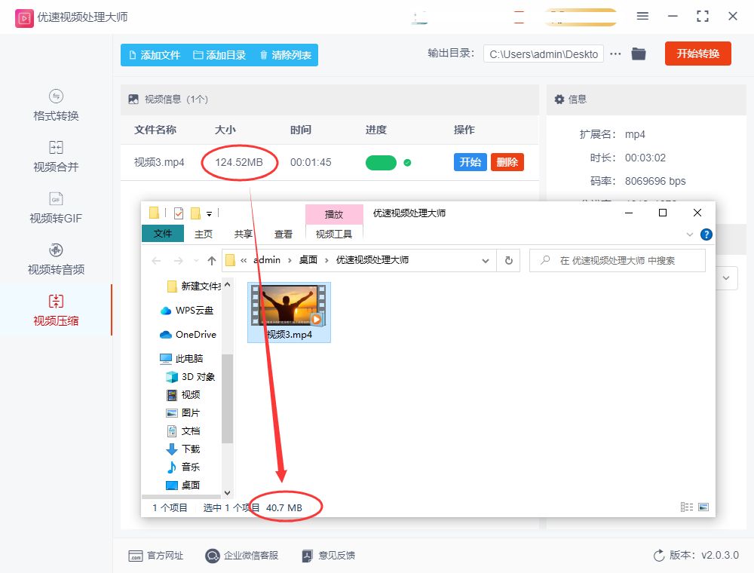Viewport: 754px width, 573px height.
Task: Select 视频 folder in navigation pane
Action: 183,395
